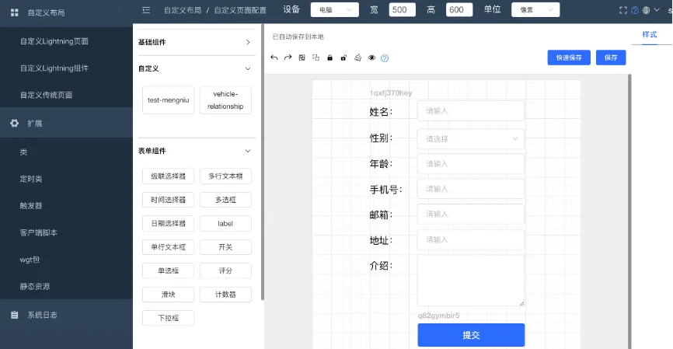This screenshot has width=673, height=349.
Task: Enter fullscreen mode in header
Action: [x=623, y=10]
